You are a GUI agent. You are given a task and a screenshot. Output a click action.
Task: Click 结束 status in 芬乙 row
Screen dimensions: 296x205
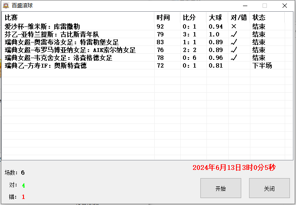tap(259, 34)
